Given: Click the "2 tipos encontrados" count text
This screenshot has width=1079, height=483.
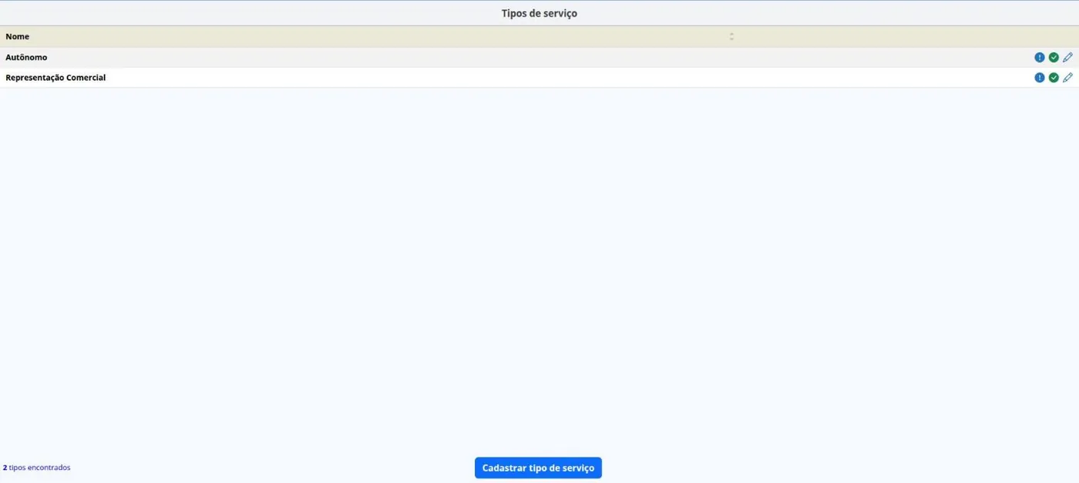Looking at the screenshot, I should coord(36,468).
